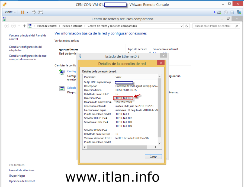Click the hard disk device icon in VMRC
244x187 pixels.
coord(219,12)
